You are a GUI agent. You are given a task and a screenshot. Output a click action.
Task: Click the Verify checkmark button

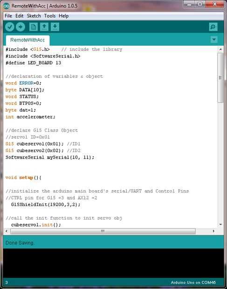click(x=10, y=27)
